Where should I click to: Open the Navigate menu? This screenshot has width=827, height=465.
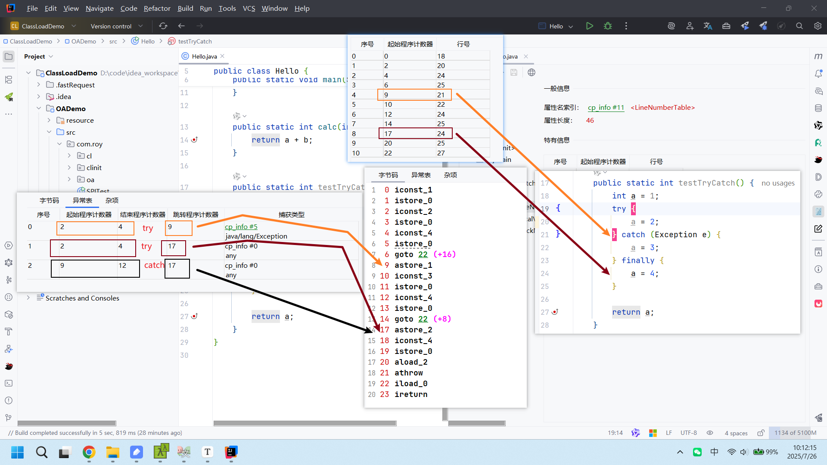[99, 8]
